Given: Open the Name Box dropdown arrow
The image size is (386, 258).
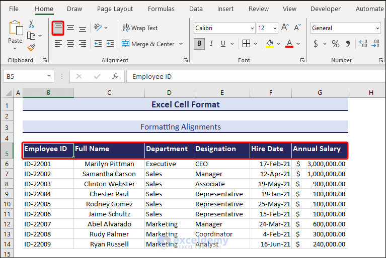Looking at the screenshot, I should pyautogui.click(x=49, y=76).
